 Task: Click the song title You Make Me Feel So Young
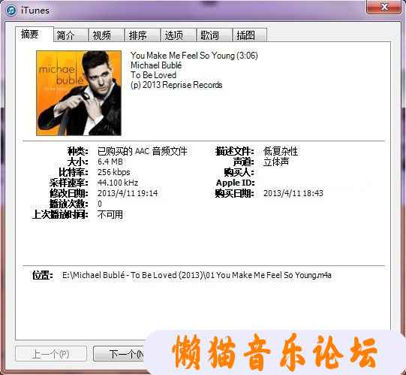point(182,56)
